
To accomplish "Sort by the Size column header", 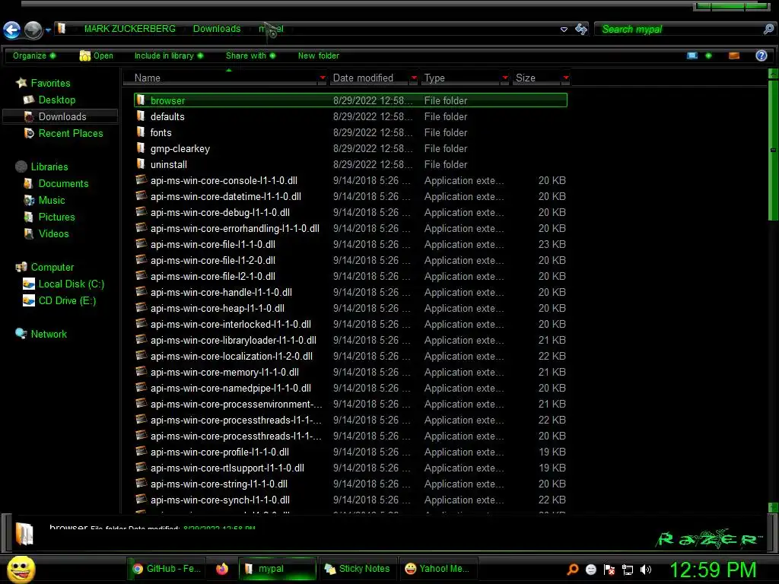I will point(536,78).
